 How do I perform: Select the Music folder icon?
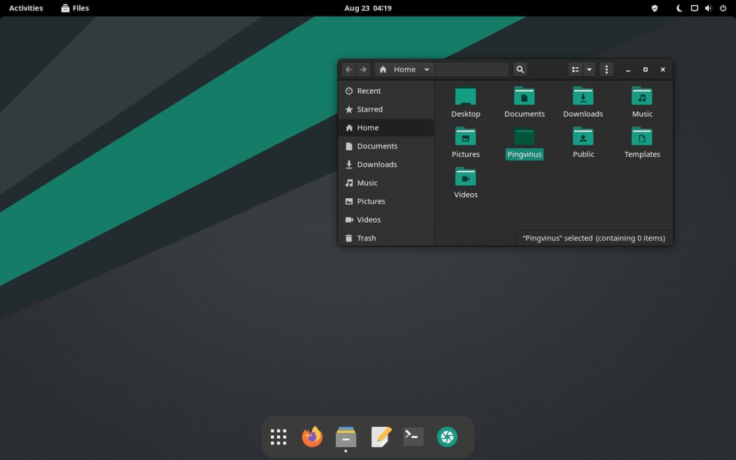click(x=642, y=96)
